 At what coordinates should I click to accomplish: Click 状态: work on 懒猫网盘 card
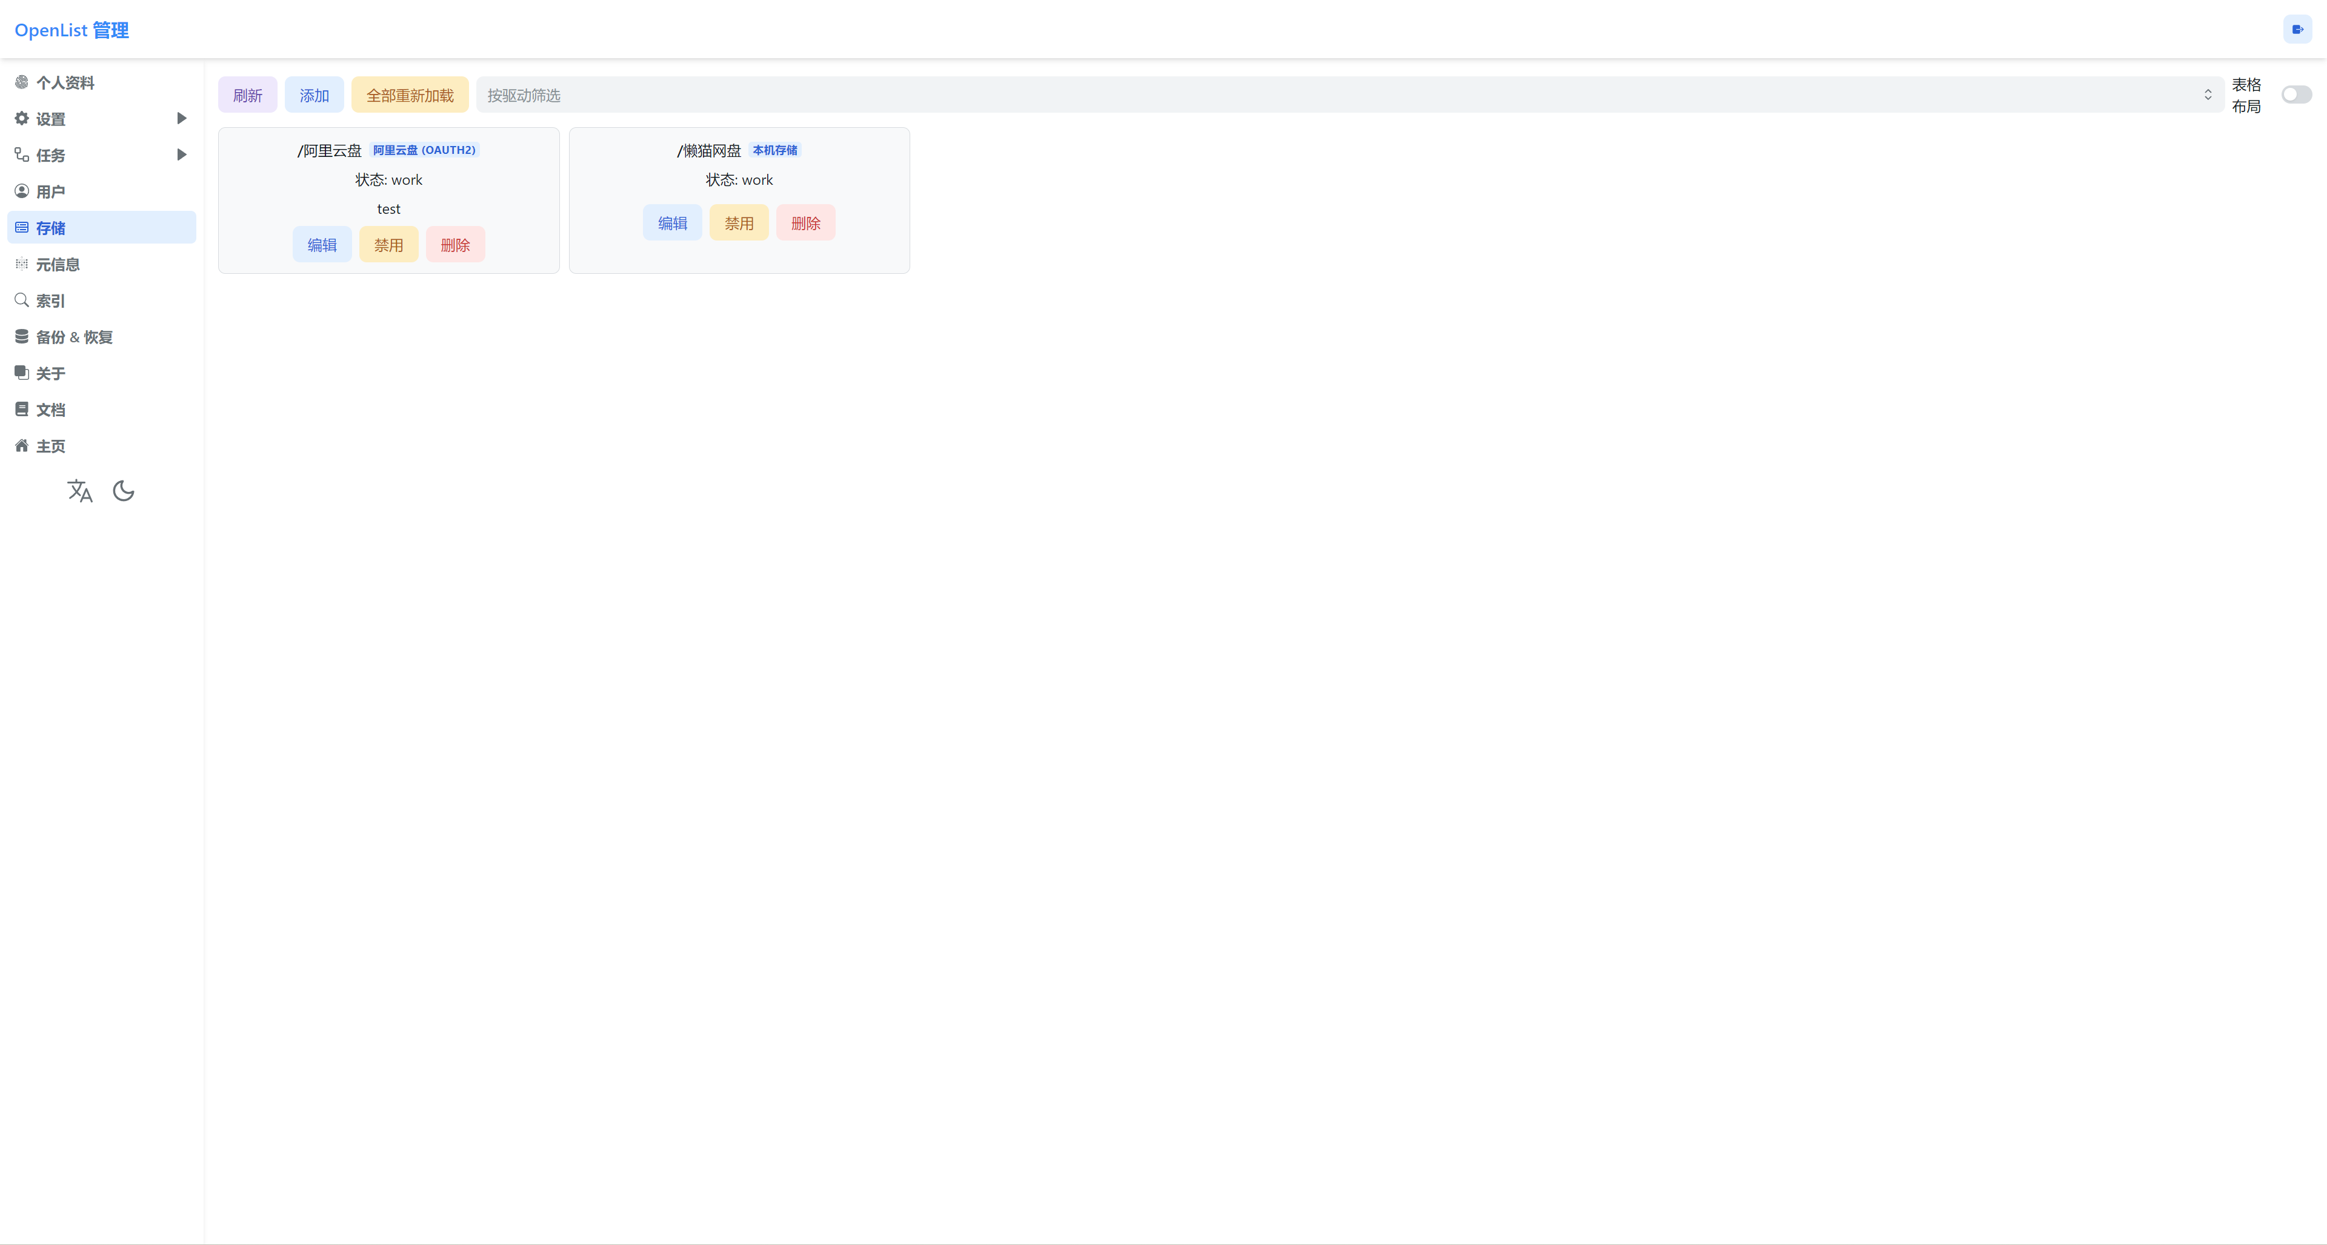[x=739, y=180]
